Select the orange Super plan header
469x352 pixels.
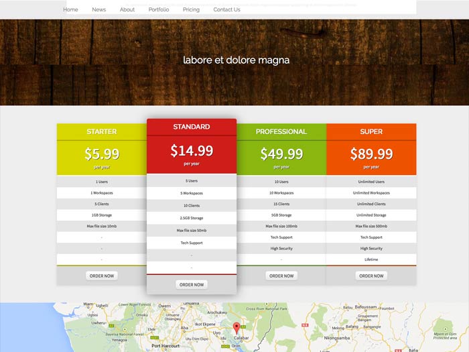pos(371,131)
